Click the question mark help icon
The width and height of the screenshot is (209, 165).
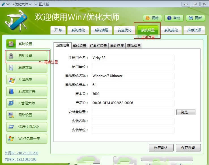(x=169, y=18)
